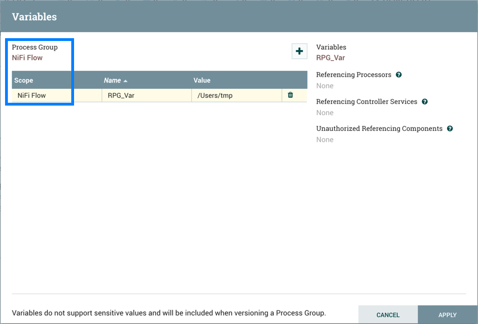Click the Unauthorized Referencing Components label

379,129
